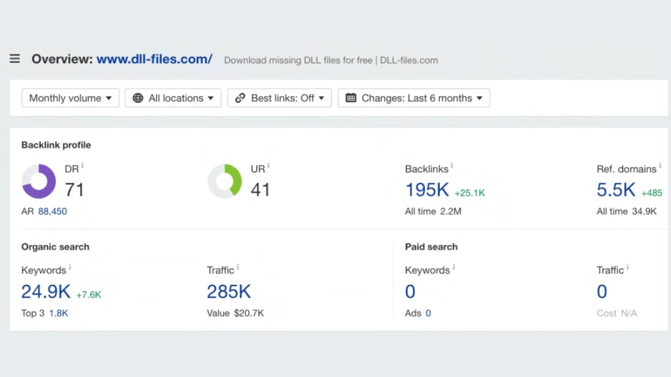
Task: Click the 195K backlinks value
Action: (x=427, y=189)
